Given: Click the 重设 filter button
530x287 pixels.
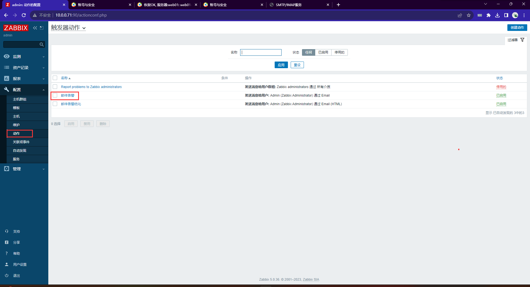Looking at the screenshot, I should point(297,65).
